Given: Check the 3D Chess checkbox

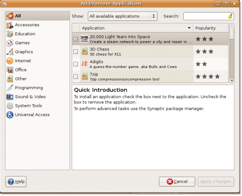Looking at the screenshot, I should click(x=76, y=51).
